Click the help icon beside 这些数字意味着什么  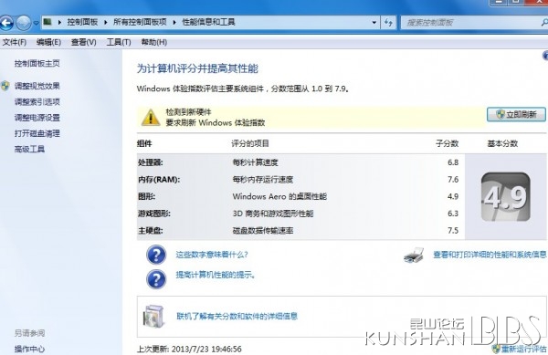click(x=156, y=255)
